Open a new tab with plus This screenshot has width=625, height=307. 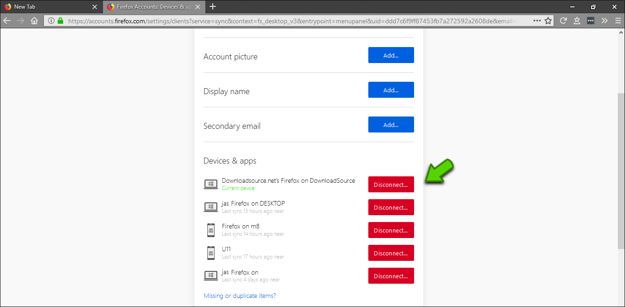[x=213, y=7]
